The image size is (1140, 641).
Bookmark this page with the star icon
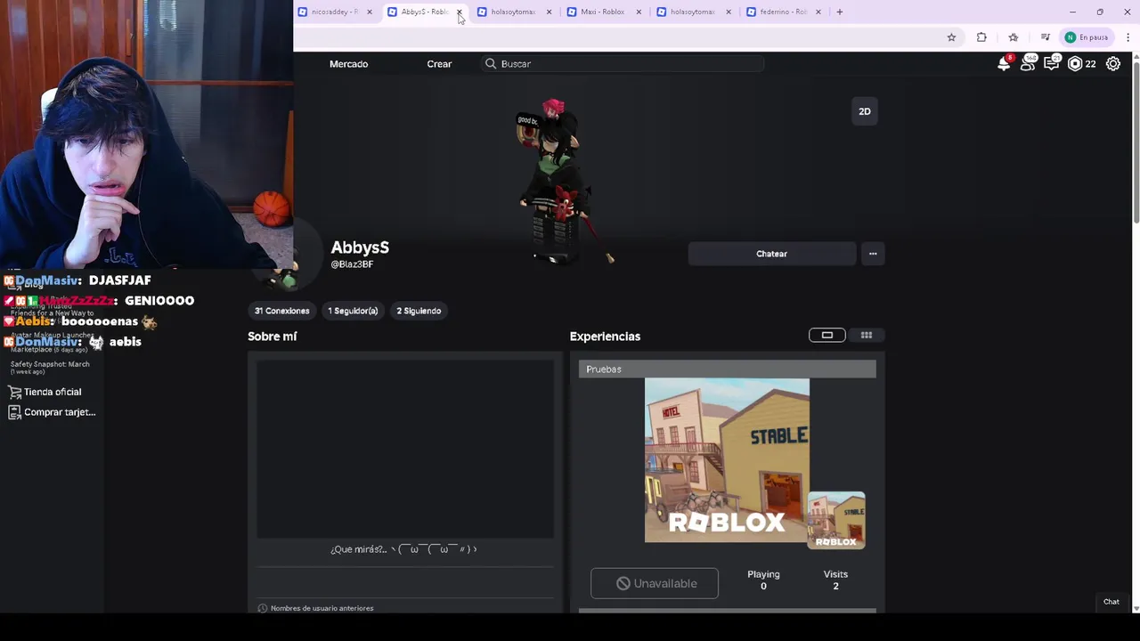951,37
